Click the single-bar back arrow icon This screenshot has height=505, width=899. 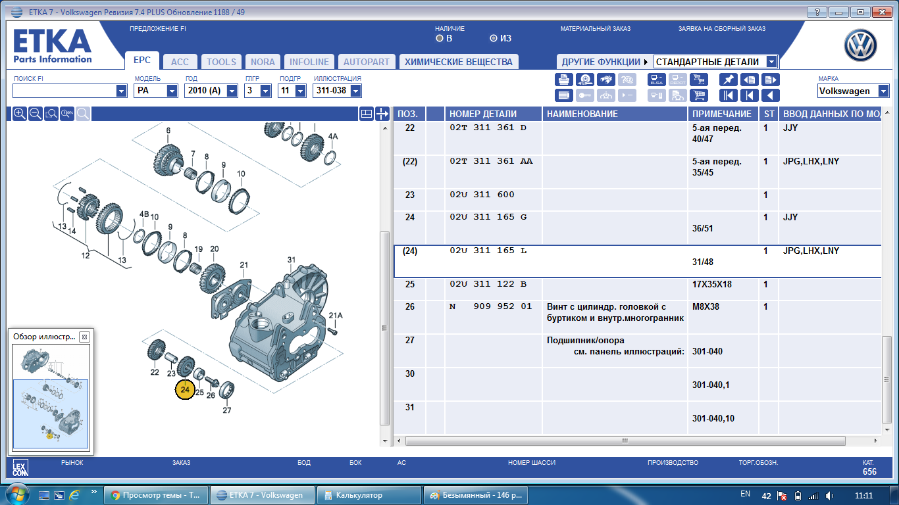pyautogui.click(x=750, y=95)
